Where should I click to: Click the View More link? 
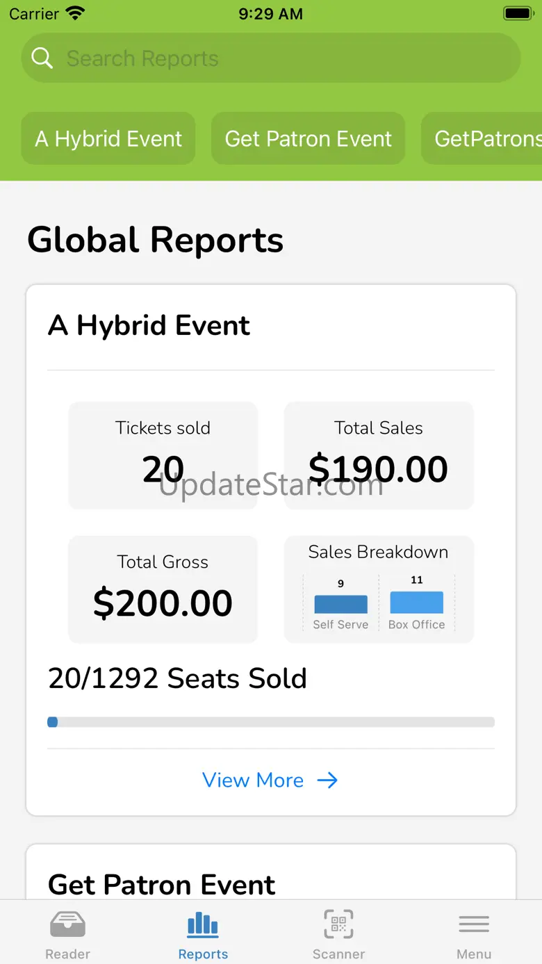tap(254, 781)
